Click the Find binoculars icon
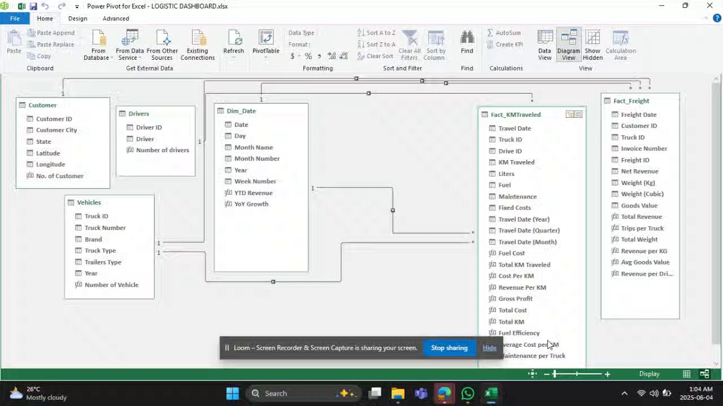Screen dimensions: 723x406 pyautogui.click(x=467, y=38)
